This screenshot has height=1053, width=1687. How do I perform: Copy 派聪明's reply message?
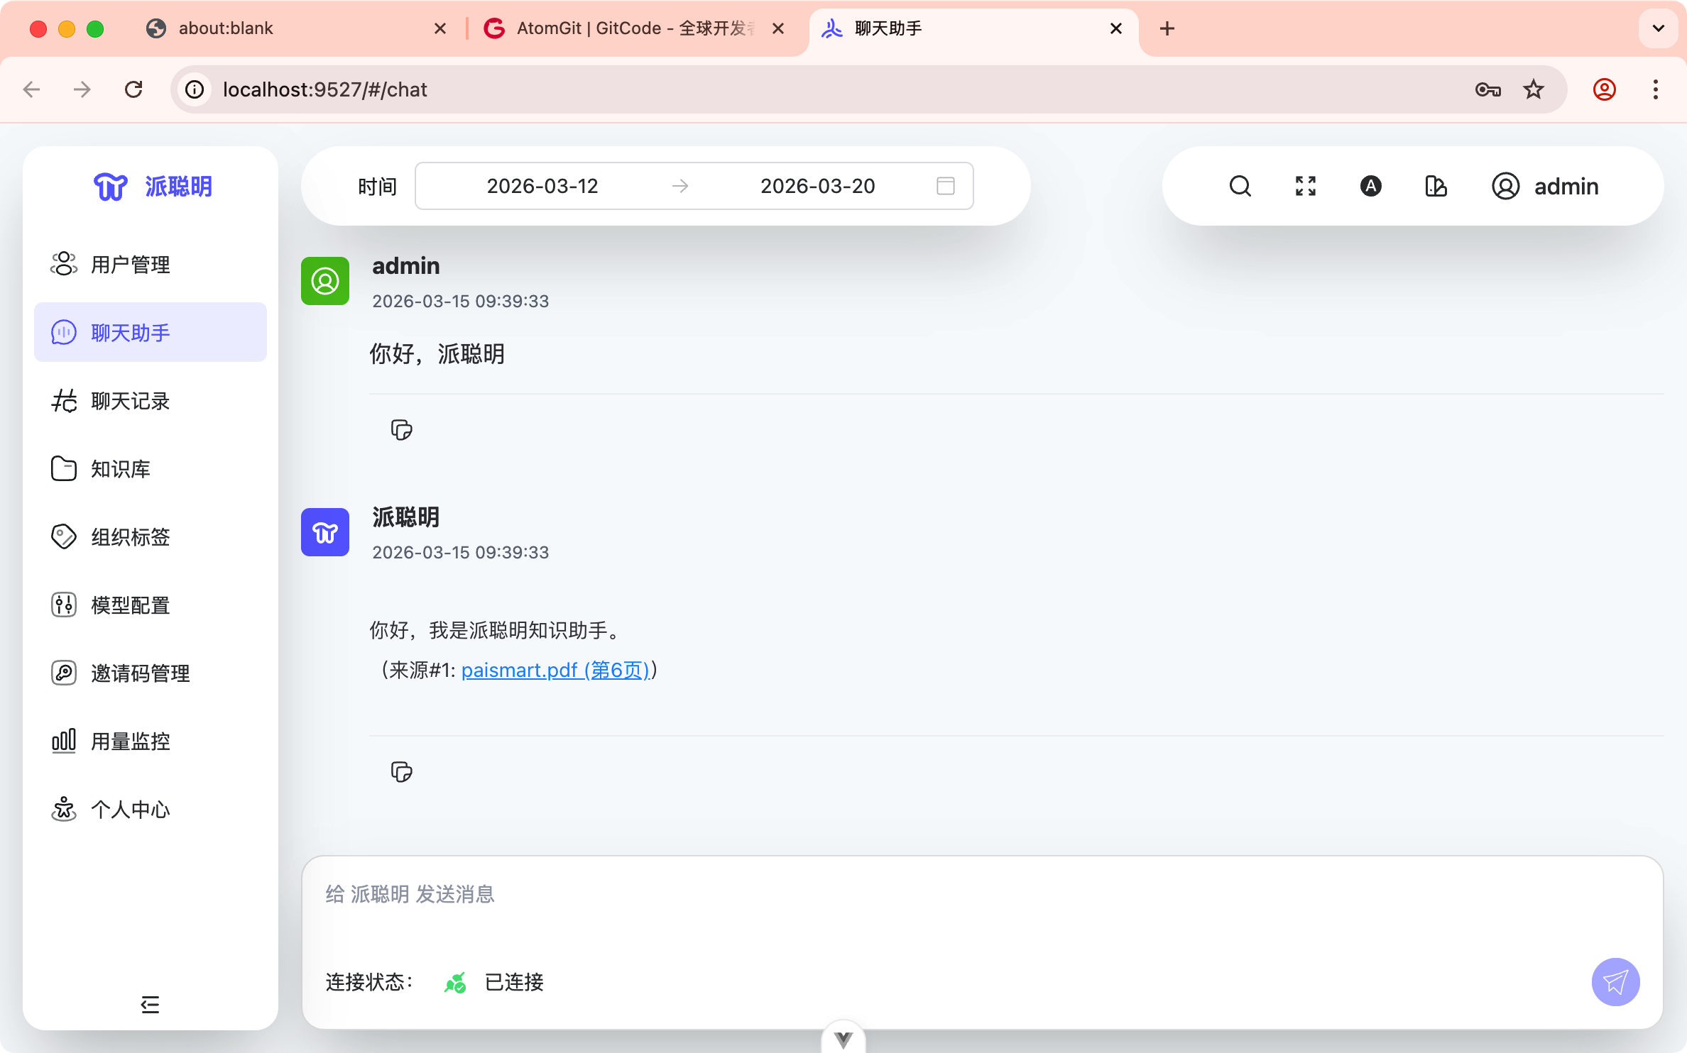pos(401,772)
